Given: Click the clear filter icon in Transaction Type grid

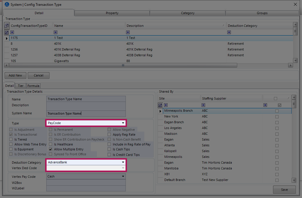Looking at the screenshot, I should (x=7, y=33).
